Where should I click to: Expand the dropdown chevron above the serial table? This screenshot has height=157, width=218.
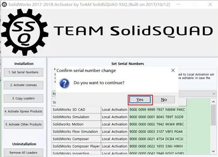214,94
